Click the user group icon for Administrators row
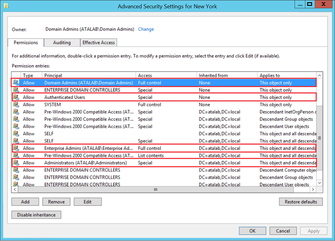335x241 pixels. [16, 162]
